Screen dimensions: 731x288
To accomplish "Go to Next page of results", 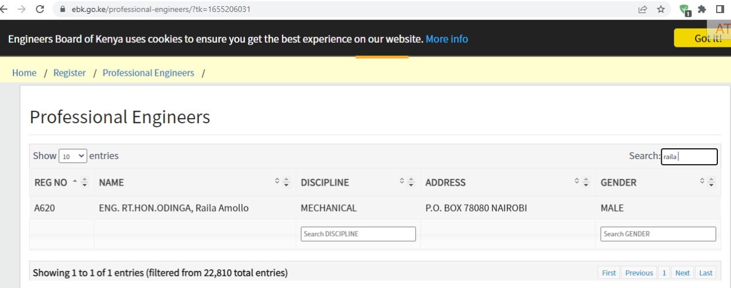I will pyautogui.click(x=682, y=273).
